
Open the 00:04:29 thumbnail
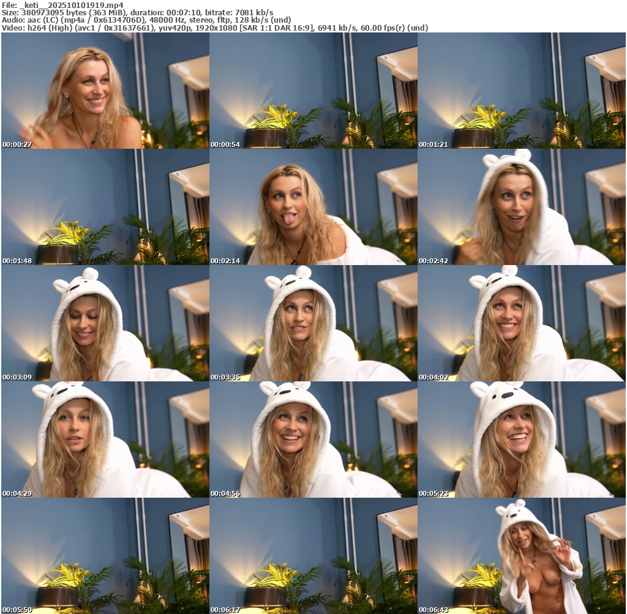[105, 440]
